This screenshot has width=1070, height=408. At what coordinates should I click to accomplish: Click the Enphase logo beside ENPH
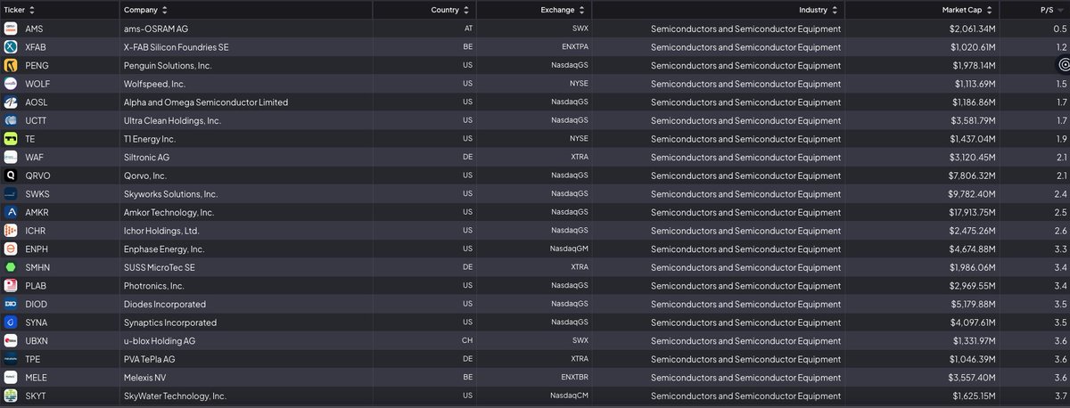(x=11, y=249)
